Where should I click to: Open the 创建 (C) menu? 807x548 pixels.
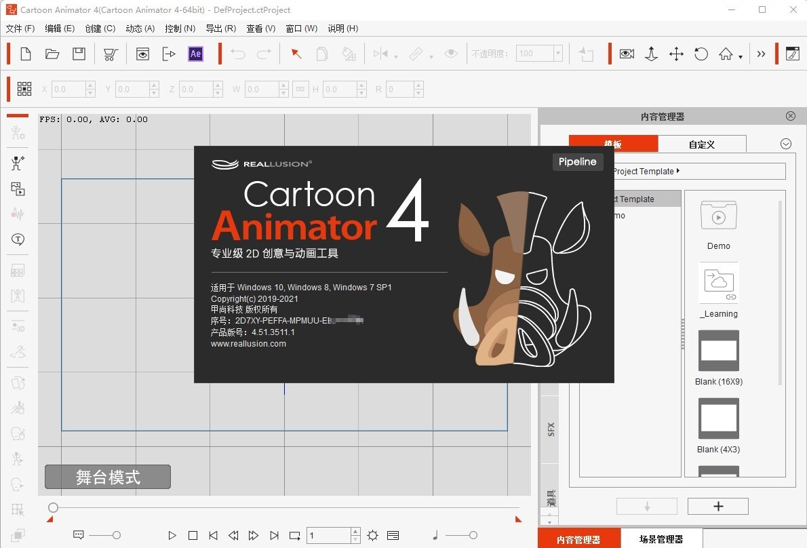[100, 28]
